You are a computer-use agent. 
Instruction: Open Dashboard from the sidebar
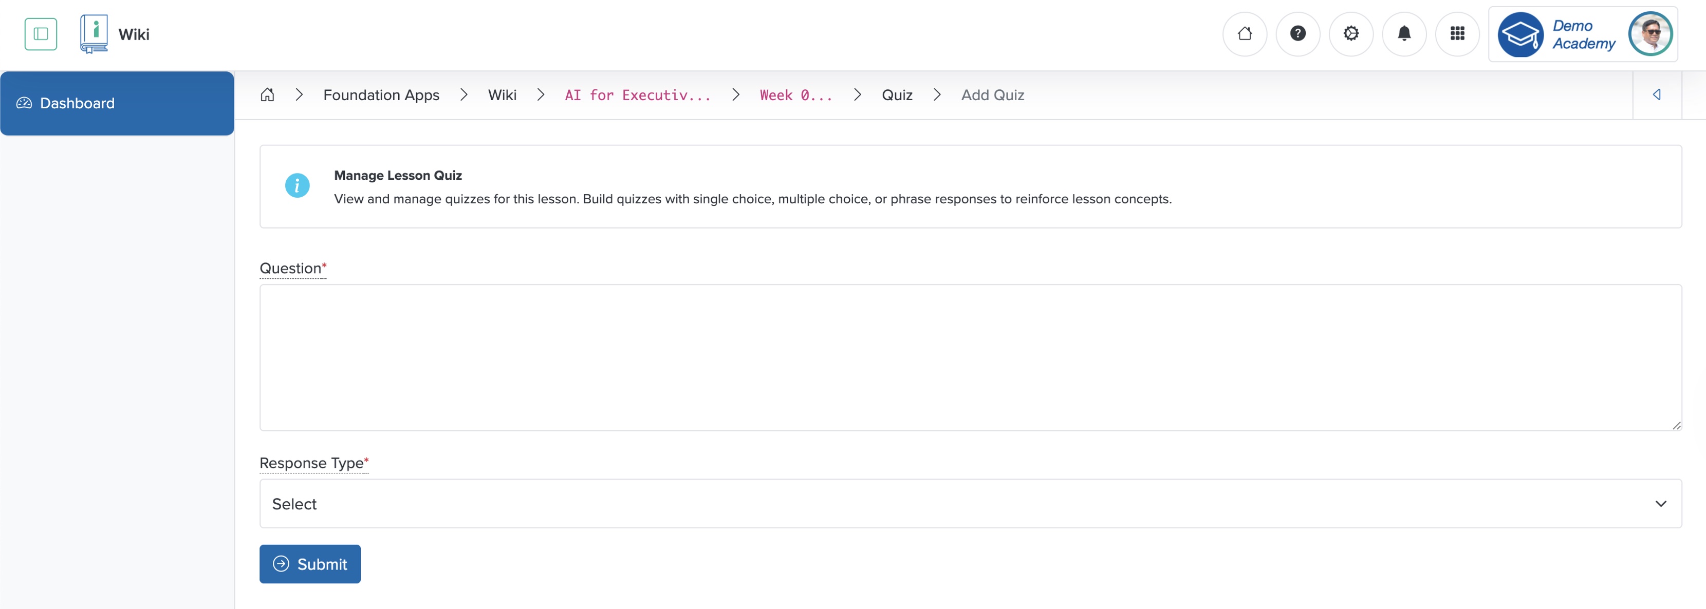[x=77, y=103]
